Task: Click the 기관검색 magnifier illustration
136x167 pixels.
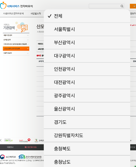Action: (x=24, y=28)
